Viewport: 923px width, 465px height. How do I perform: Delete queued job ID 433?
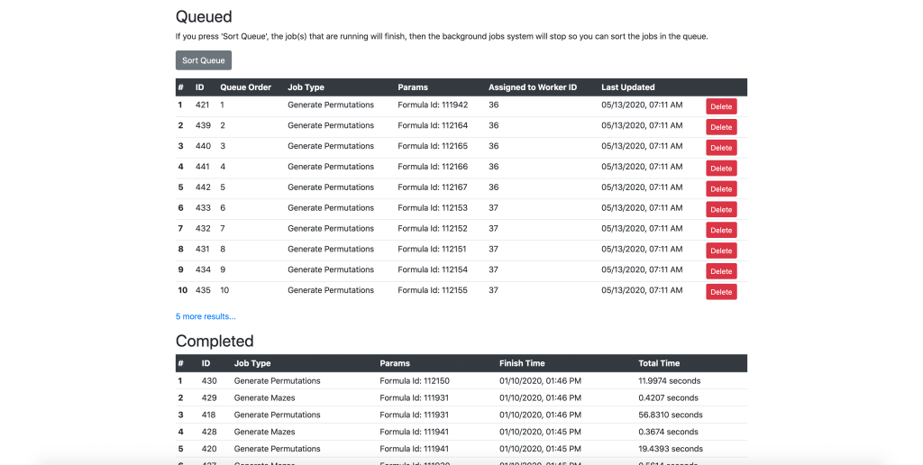coord(721,210)
